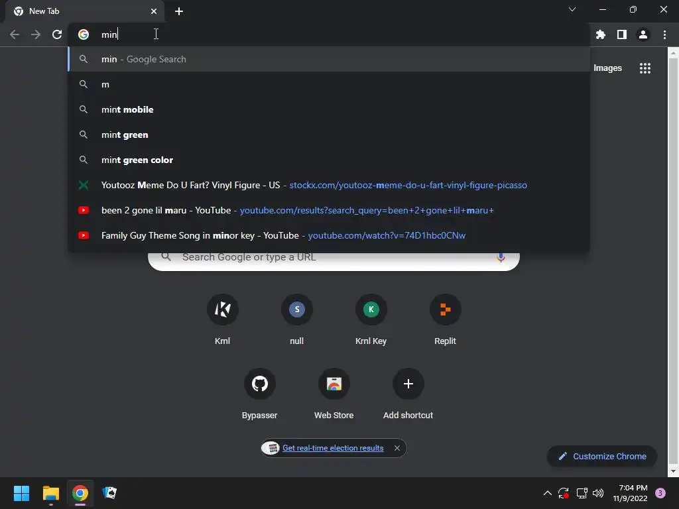Open the Youtooz Meme stockx.com suggestion

click(x=329, y=185)
